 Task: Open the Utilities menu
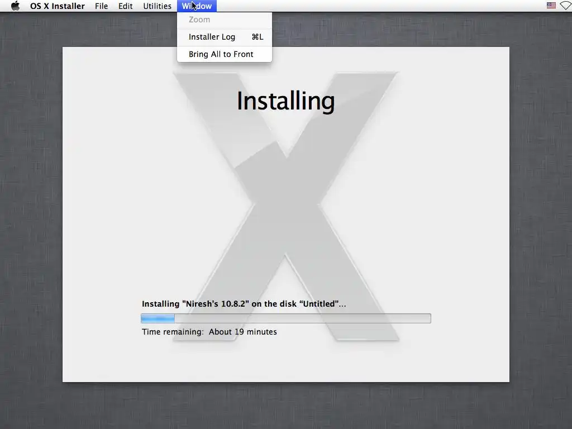pos(157,6)
